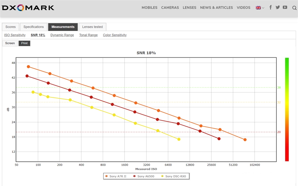The width and height of the screenshot is (298, 186).
Task: Click the dB y-axis label
Action: (x=8, y=110)
